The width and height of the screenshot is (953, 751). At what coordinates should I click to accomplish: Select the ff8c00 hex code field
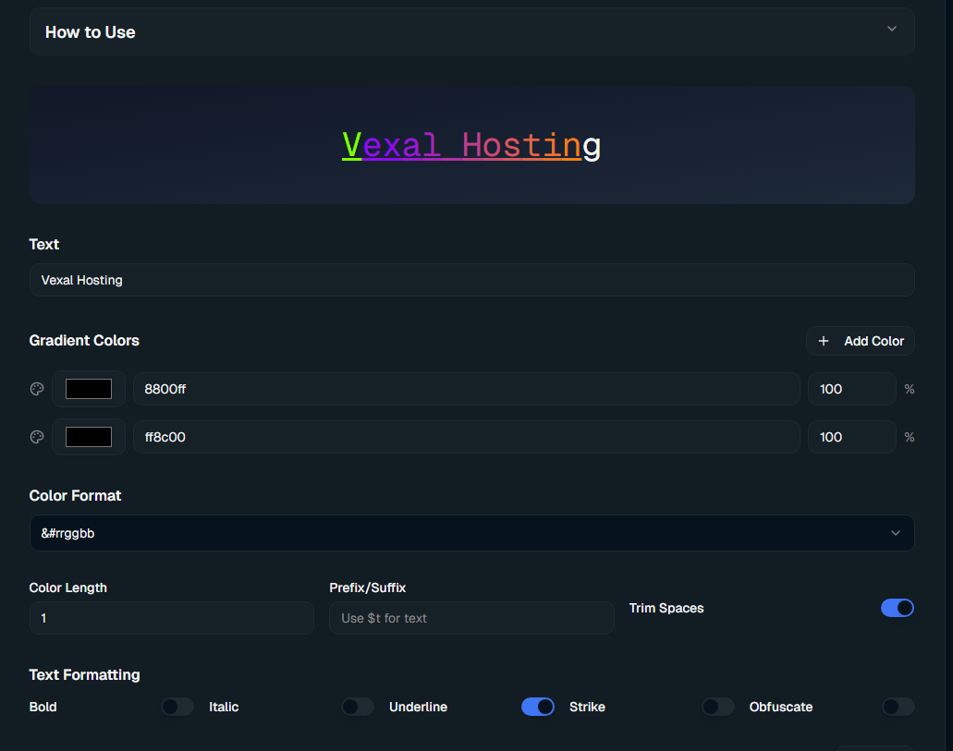pos(466,437)
